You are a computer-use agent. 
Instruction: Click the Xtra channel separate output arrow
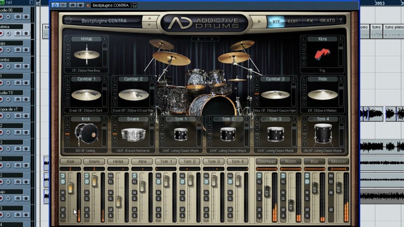(x=134, y=216)
